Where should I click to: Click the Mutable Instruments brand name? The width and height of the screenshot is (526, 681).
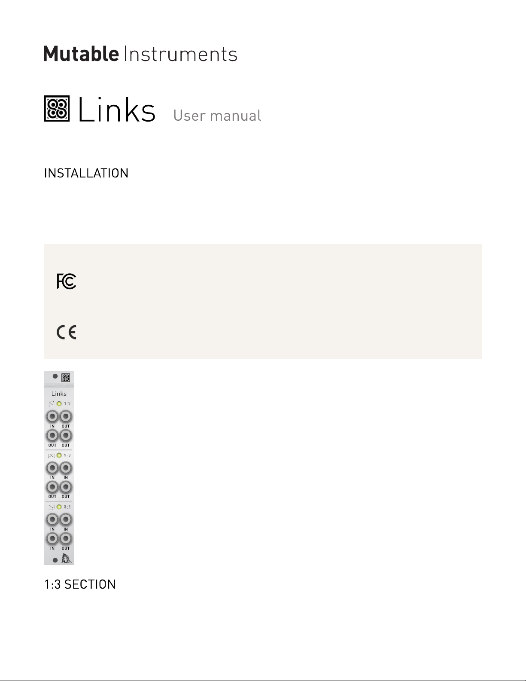[x=140, y=54]
